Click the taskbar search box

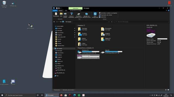pos(20,95)
